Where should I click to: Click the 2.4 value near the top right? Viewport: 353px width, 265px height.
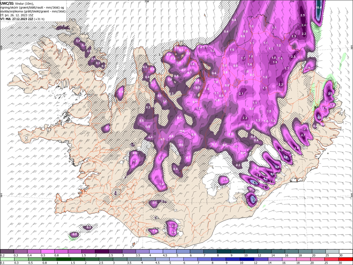(x=304, y=25)
